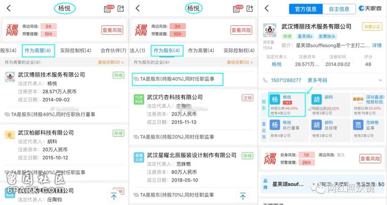The height and width of the screenshot is (205, 387).
Task: Tap 发票抬头 tag
Action: click(x=327, y=36)
